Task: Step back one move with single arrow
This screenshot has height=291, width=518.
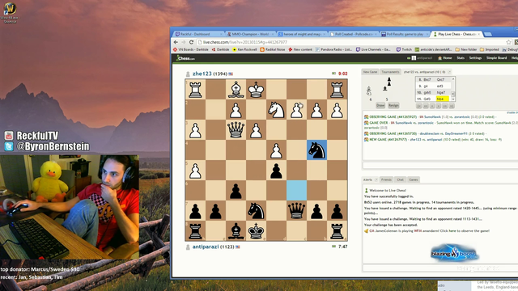Action: (x=431, y=106)
